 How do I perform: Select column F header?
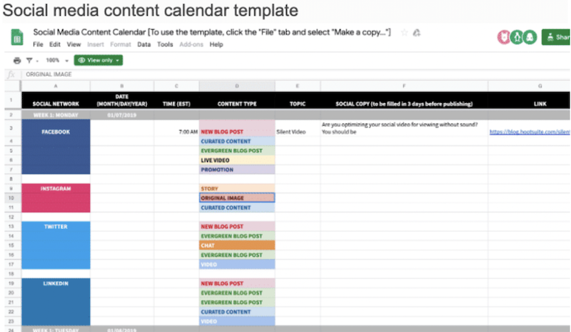(404, 86)
